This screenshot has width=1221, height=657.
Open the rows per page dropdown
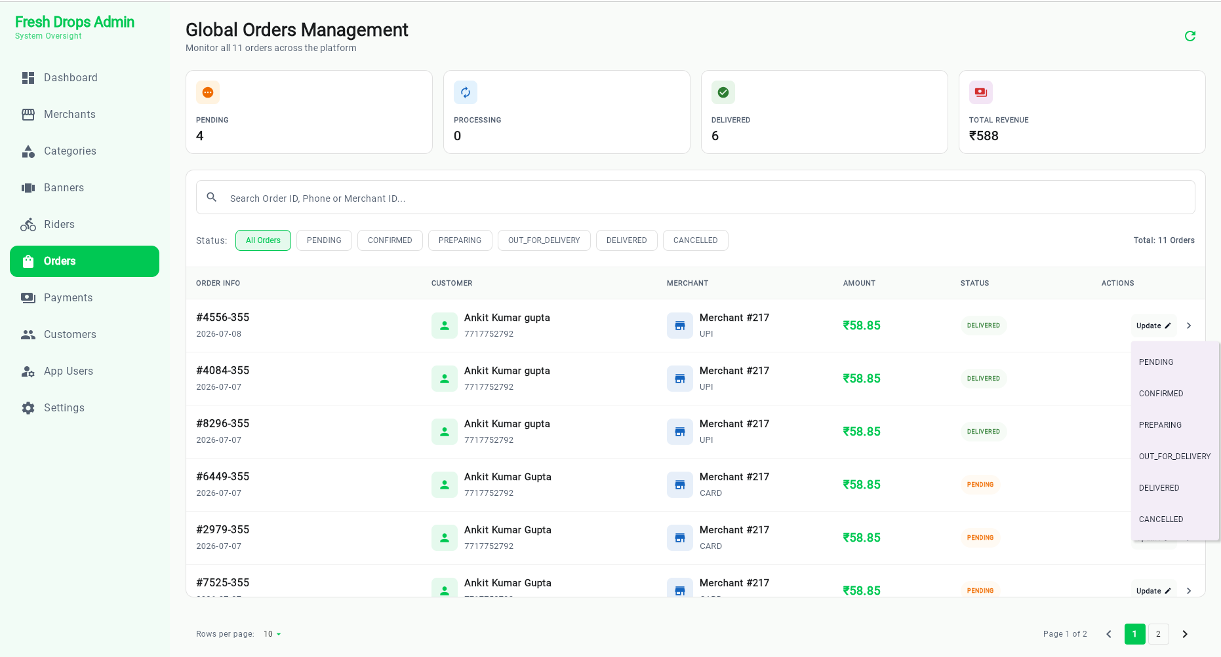tap(272, 634)
